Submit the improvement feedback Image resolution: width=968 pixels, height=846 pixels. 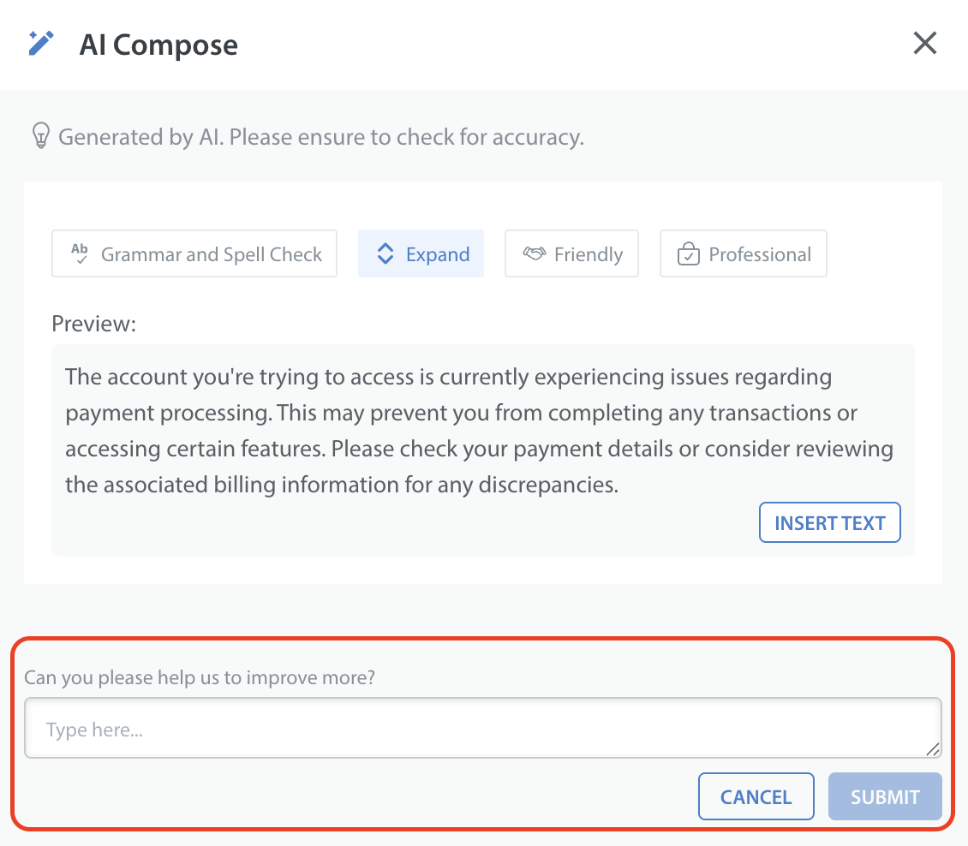pos(885,797)
